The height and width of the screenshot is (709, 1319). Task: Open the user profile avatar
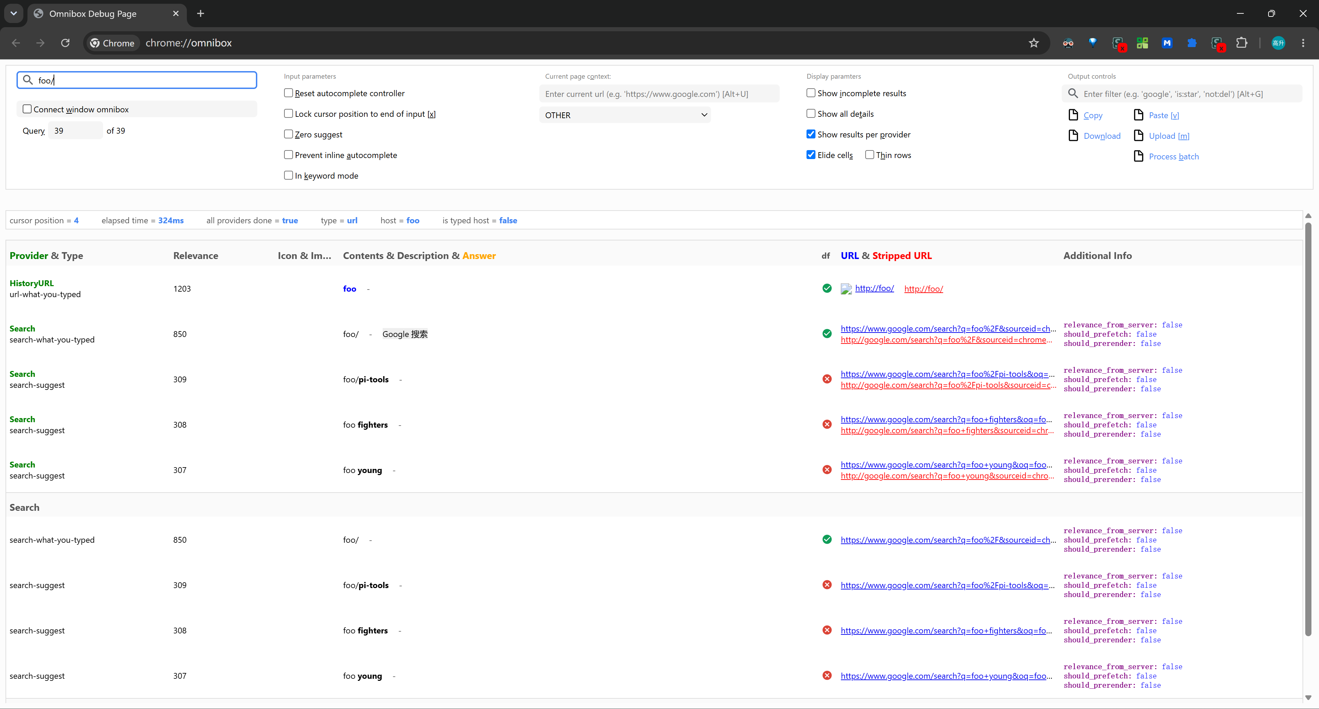click(1278, 43)
